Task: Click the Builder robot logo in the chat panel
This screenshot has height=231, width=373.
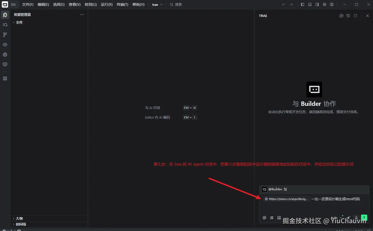Action: [x=314, y=89]
